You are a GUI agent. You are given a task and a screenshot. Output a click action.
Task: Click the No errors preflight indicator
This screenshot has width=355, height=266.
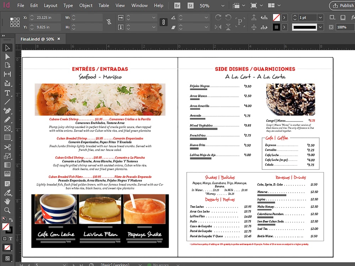tap(162, 264)
